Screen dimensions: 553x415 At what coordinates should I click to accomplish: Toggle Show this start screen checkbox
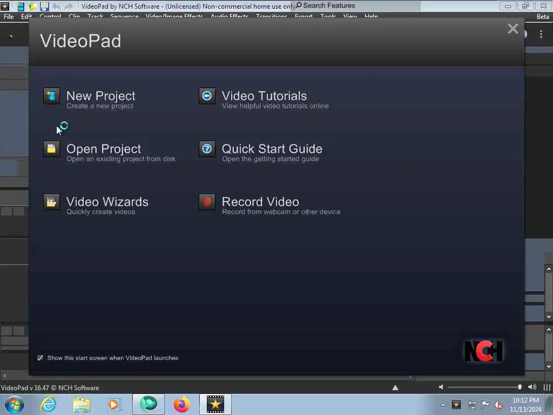click(40, 358)
